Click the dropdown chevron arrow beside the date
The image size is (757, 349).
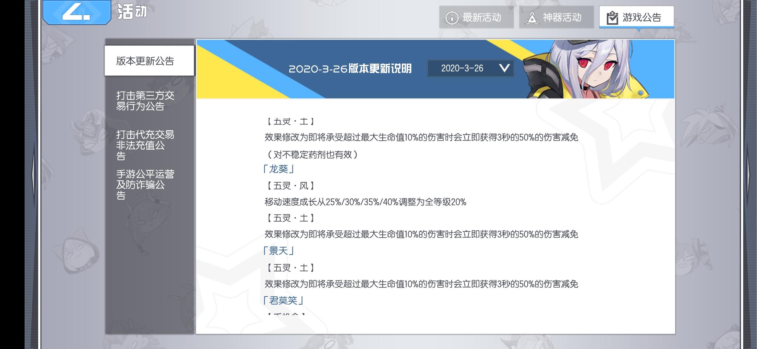(x=504, y=68)
